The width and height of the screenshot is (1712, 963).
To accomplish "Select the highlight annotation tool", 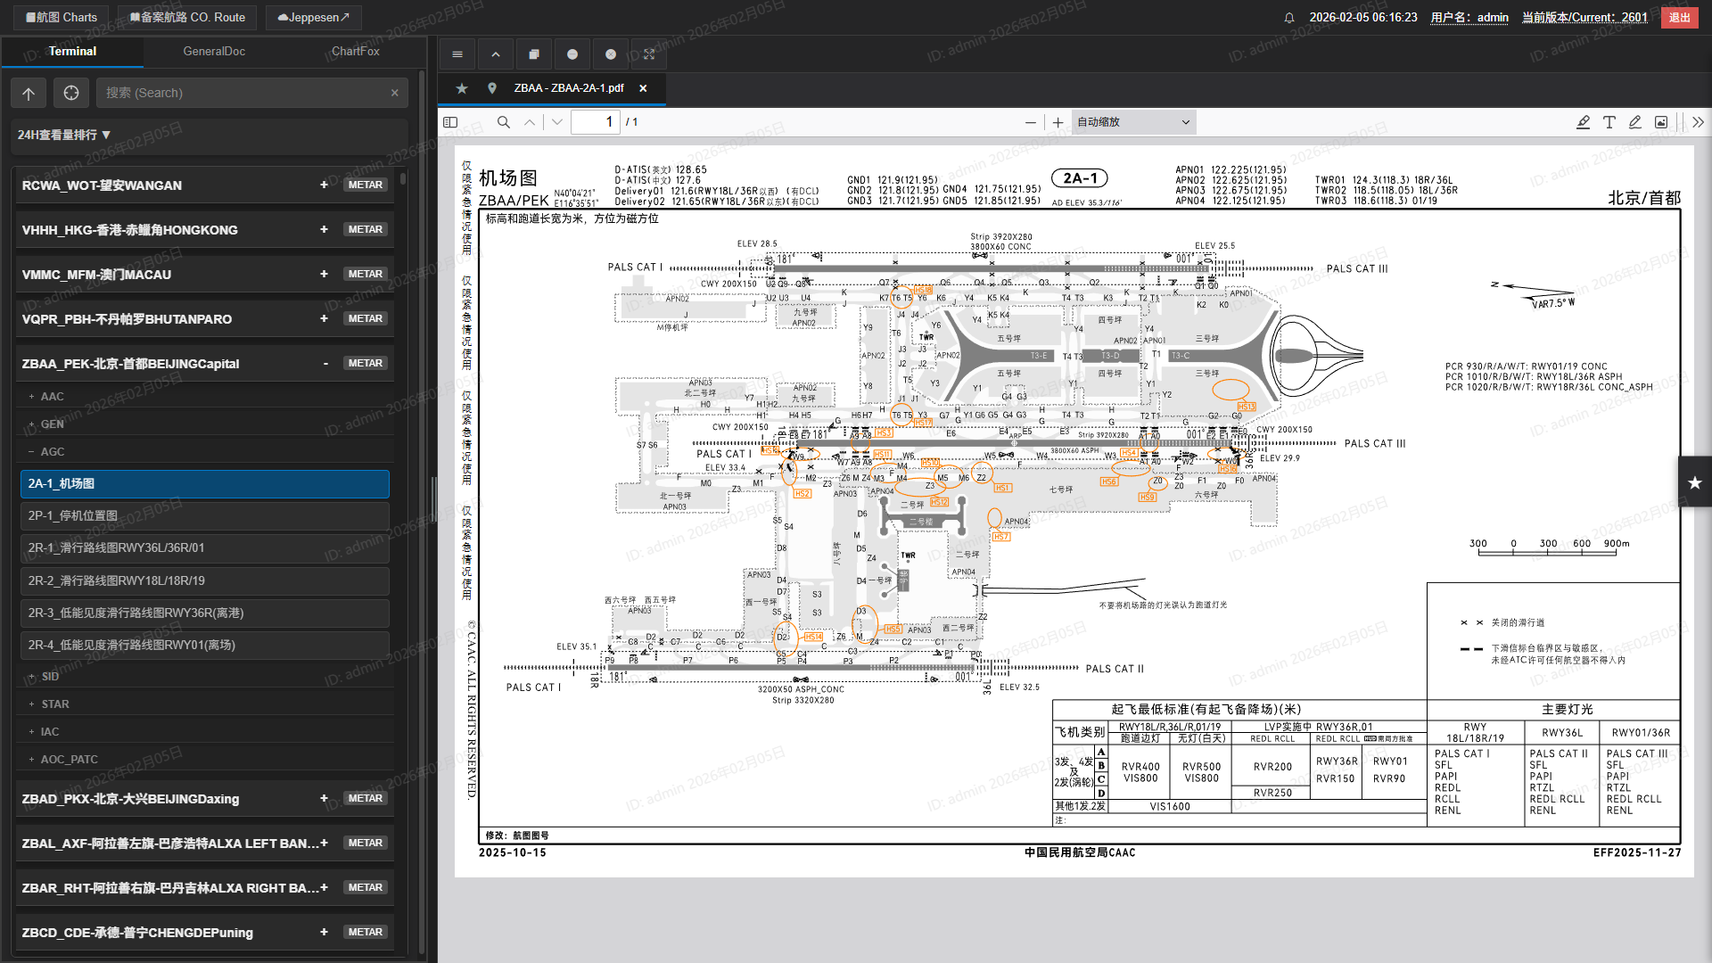I will (x=1583, y=122).
